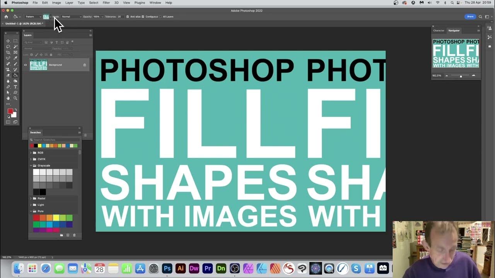Change the screen mode
This screenshot has height=278, width=495.
(x=15, y=122)
